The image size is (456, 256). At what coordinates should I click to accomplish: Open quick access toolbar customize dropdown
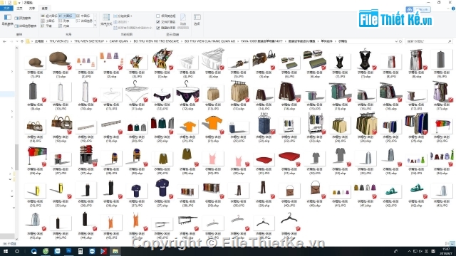pos(19,3)
